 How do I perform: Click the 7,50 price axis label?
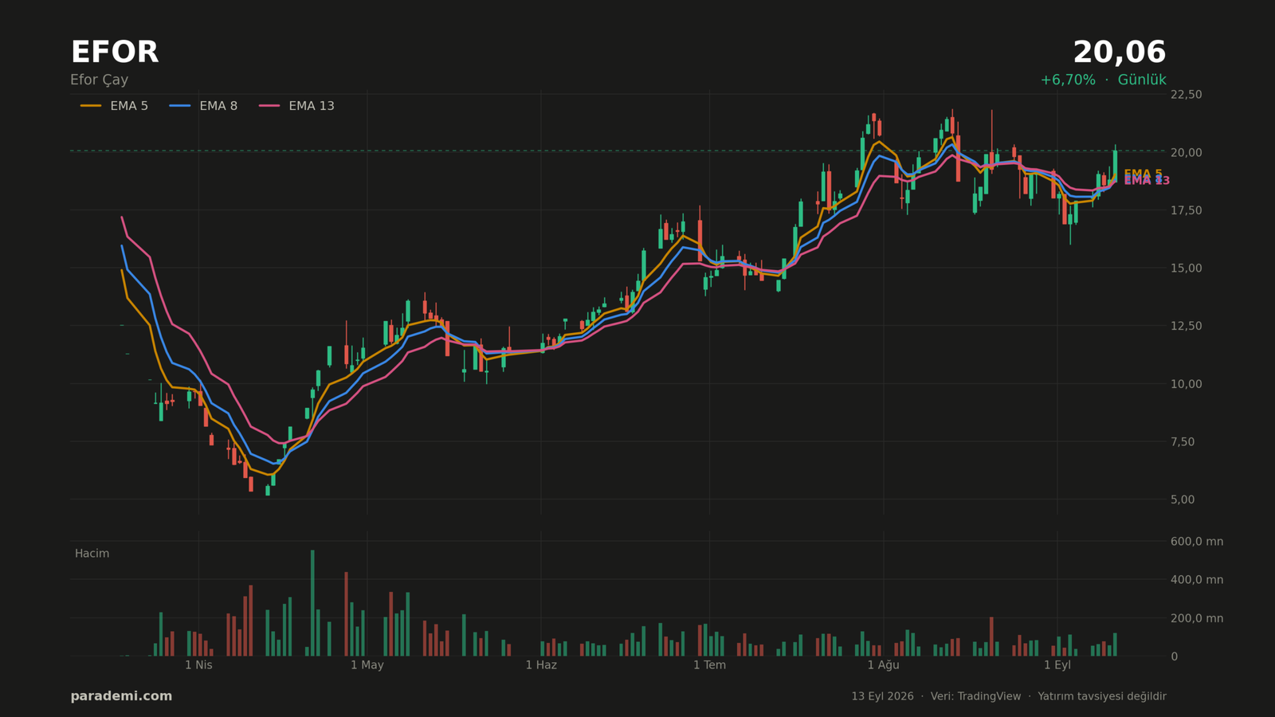[1183, 442]
